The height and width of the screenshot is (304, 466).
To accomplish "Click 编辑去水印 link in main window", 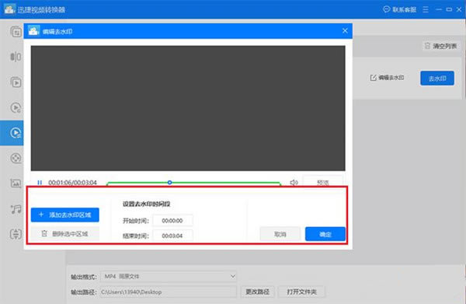I will click(x=387, y=78).
